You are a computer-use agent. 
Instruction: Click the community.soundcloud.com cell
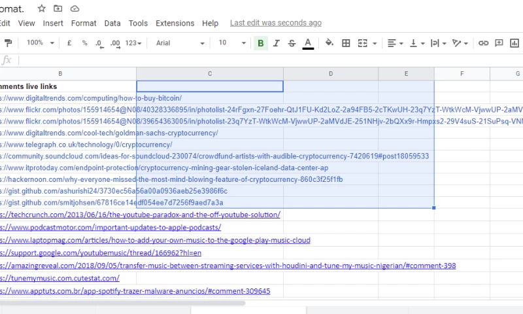[x=68, y=156]
